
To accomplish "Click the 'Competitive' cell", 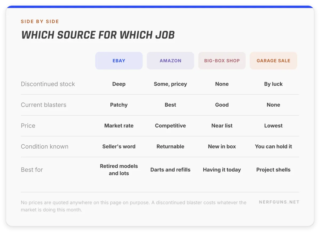I will pyautogui.click(x=170, y=126).
